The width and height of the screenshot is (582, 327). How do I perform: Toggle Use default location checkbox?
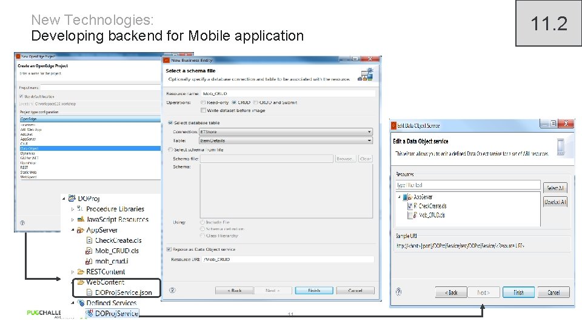(x=21, y=96)
